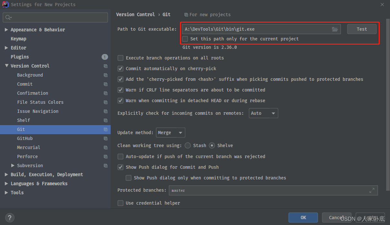Image resolution: width=390 pixels, height=225 pixels.
Task: Uncheck Warn when committing in detached HEAD
Action: point(120,101)
